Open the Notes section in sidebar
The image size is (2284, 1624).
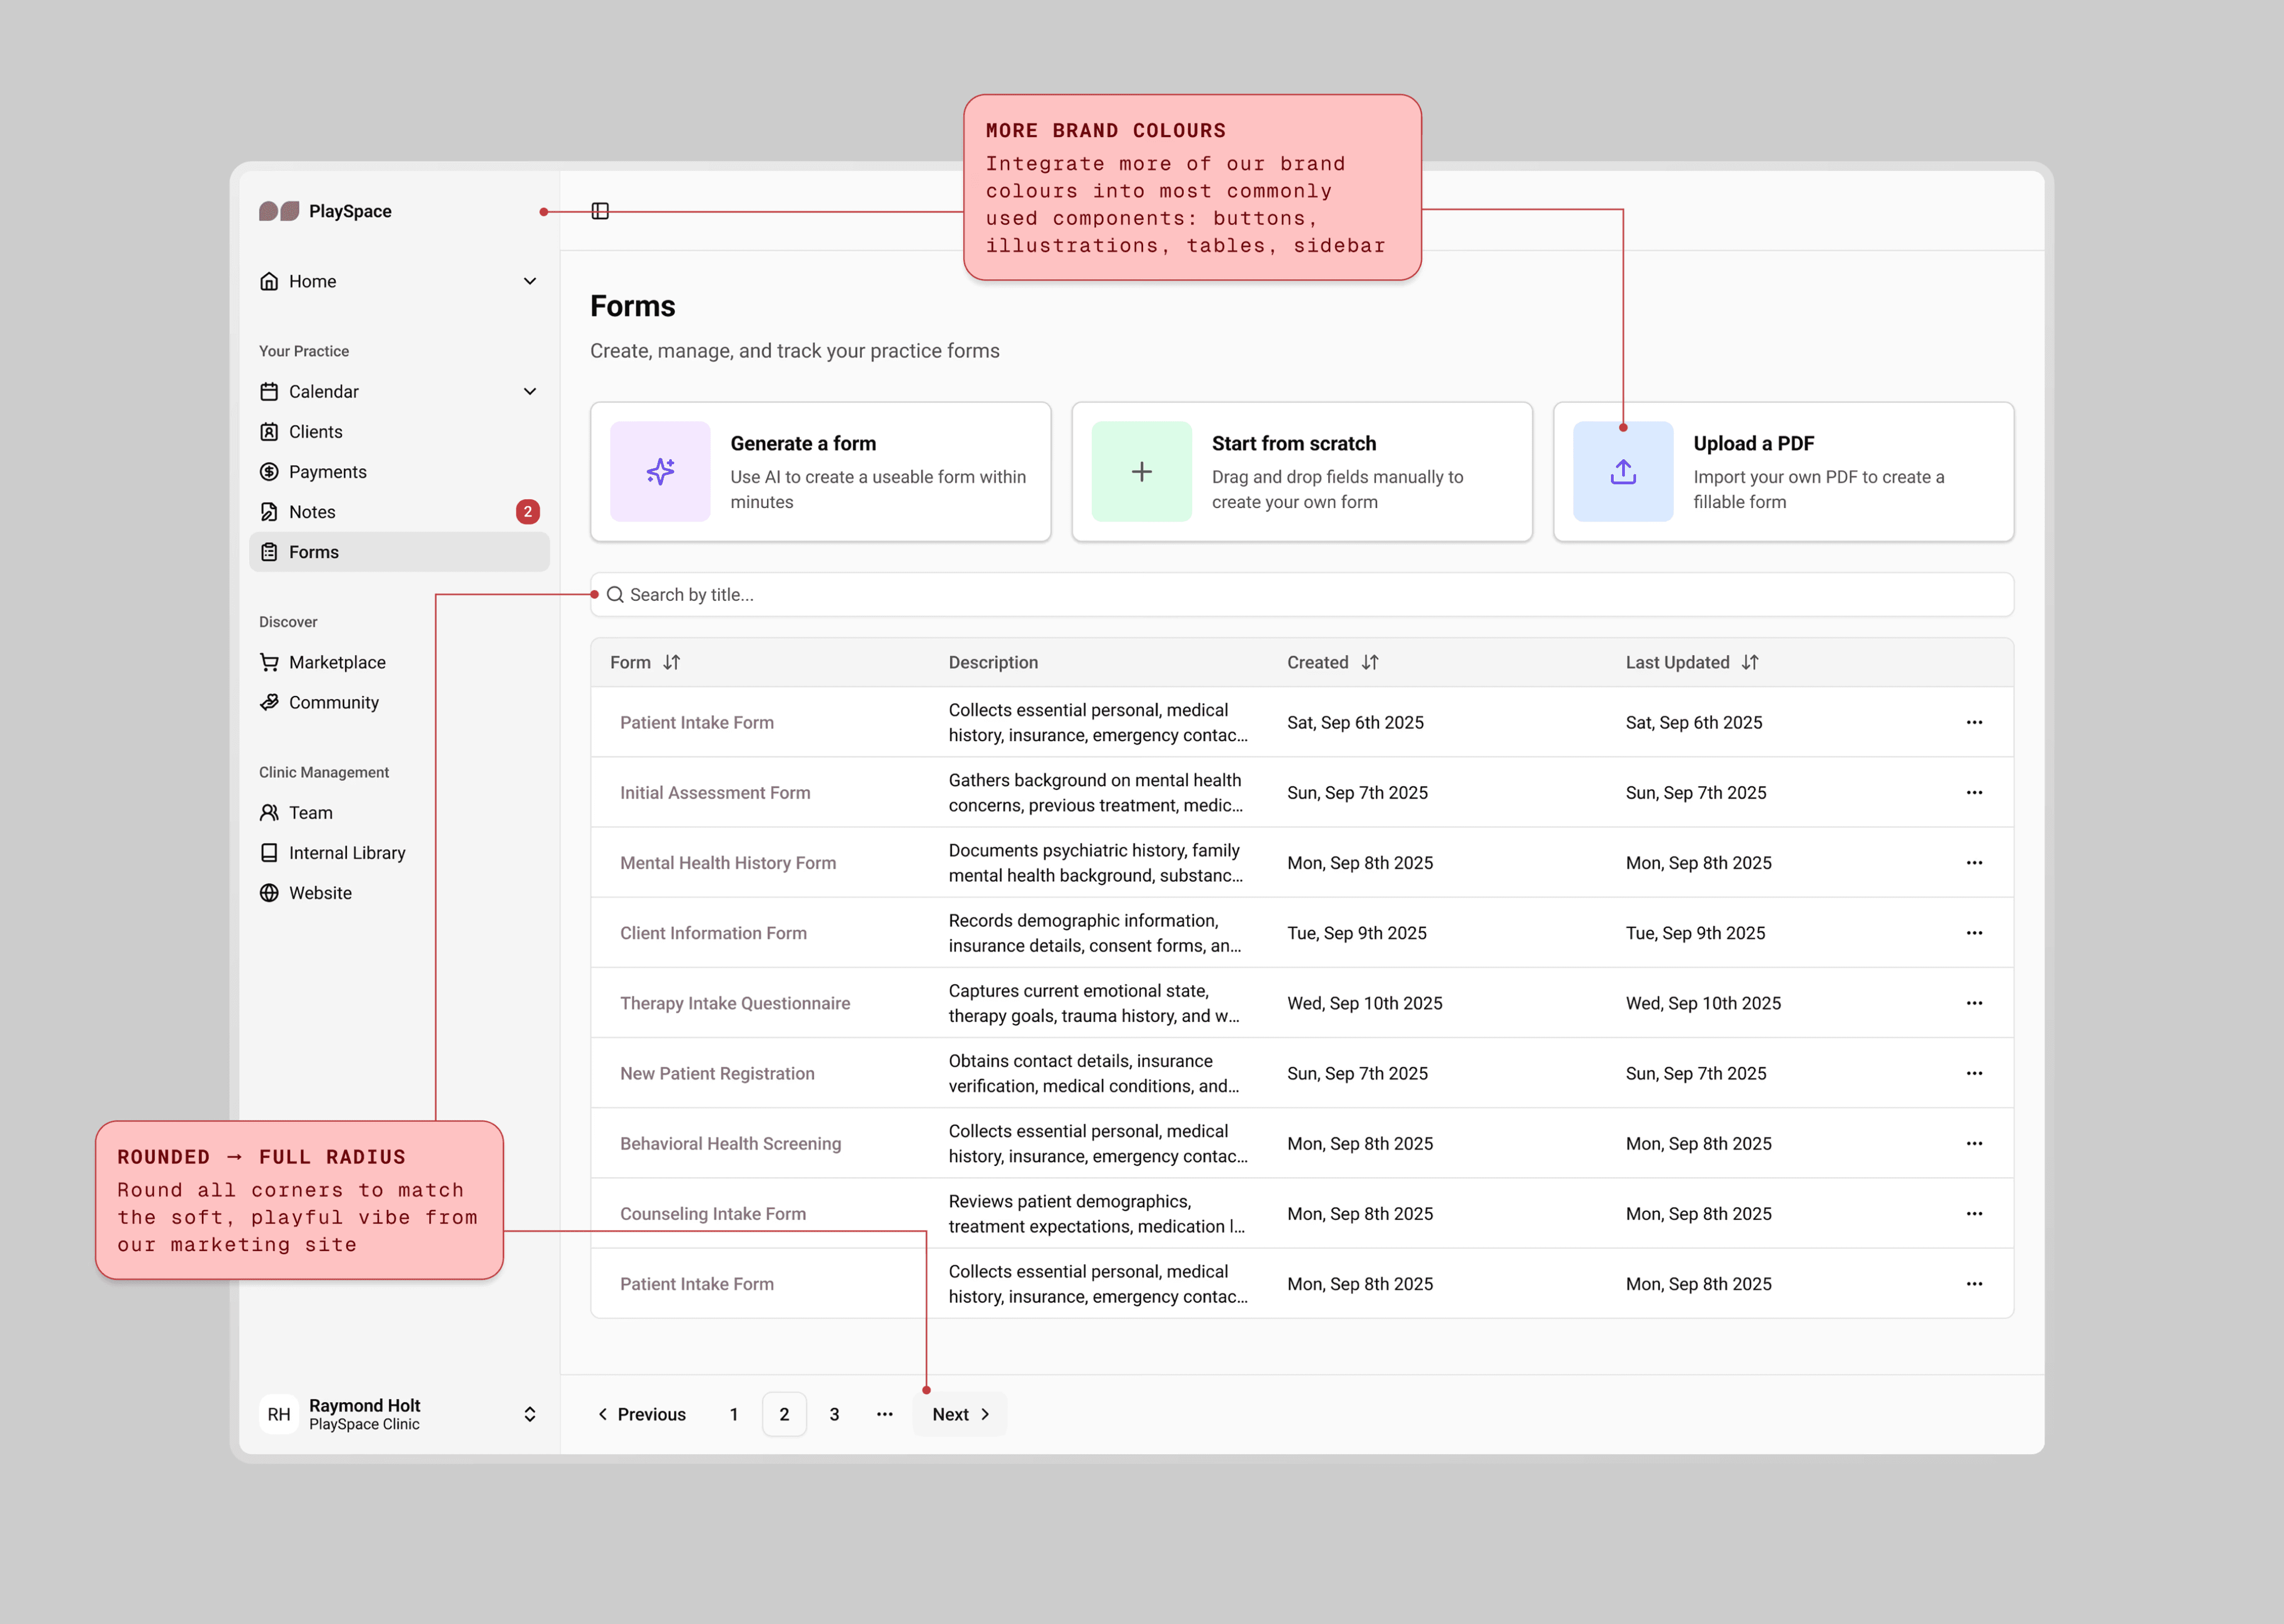pos(312,511)
